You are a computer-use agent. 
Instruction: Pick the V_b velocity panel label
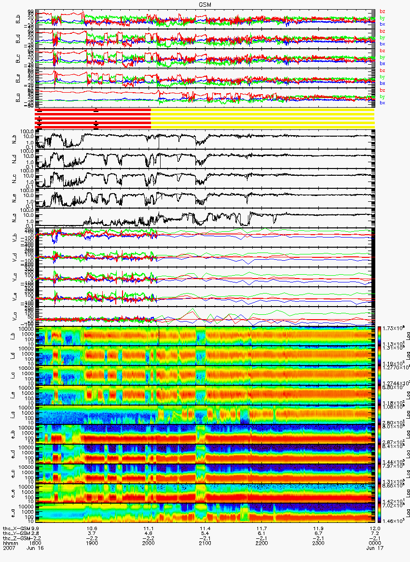click(15, 237)
